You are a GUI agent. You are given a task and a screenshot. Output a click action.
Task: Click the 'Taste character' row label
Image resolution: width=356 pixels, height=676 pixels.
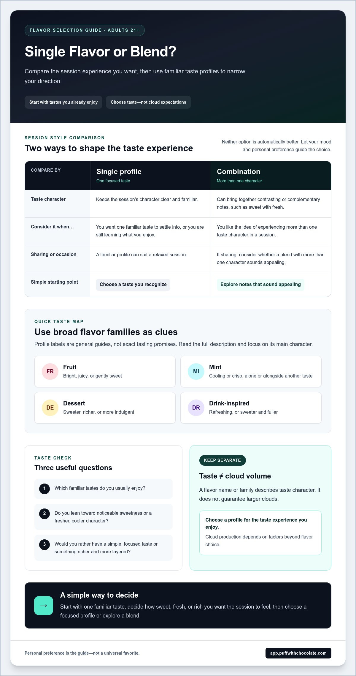tap(48, 199)
